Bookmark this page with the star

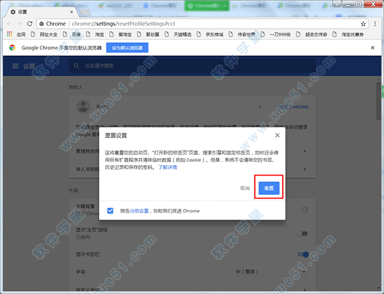click(363, 24)
